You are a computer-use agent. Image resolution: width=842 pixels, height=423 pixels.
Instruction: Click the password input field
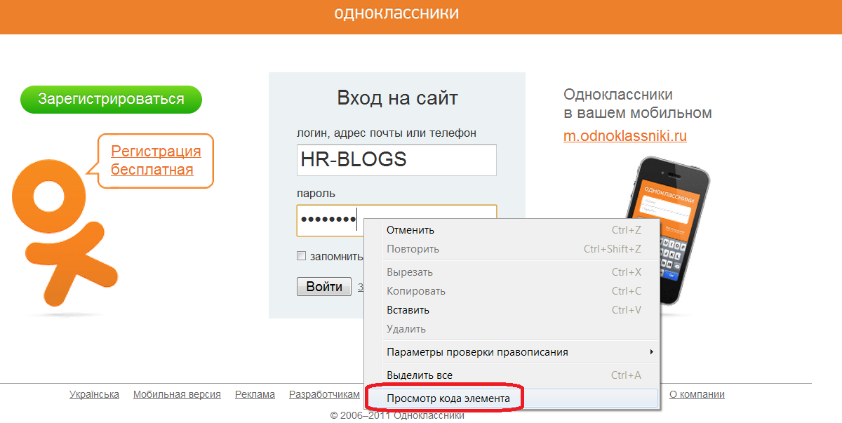pos(396,220)
